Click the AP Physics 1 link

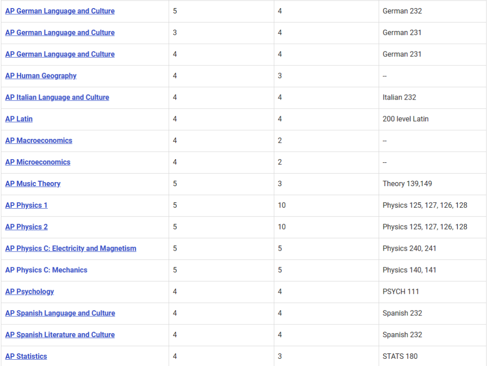coord(26,206)
